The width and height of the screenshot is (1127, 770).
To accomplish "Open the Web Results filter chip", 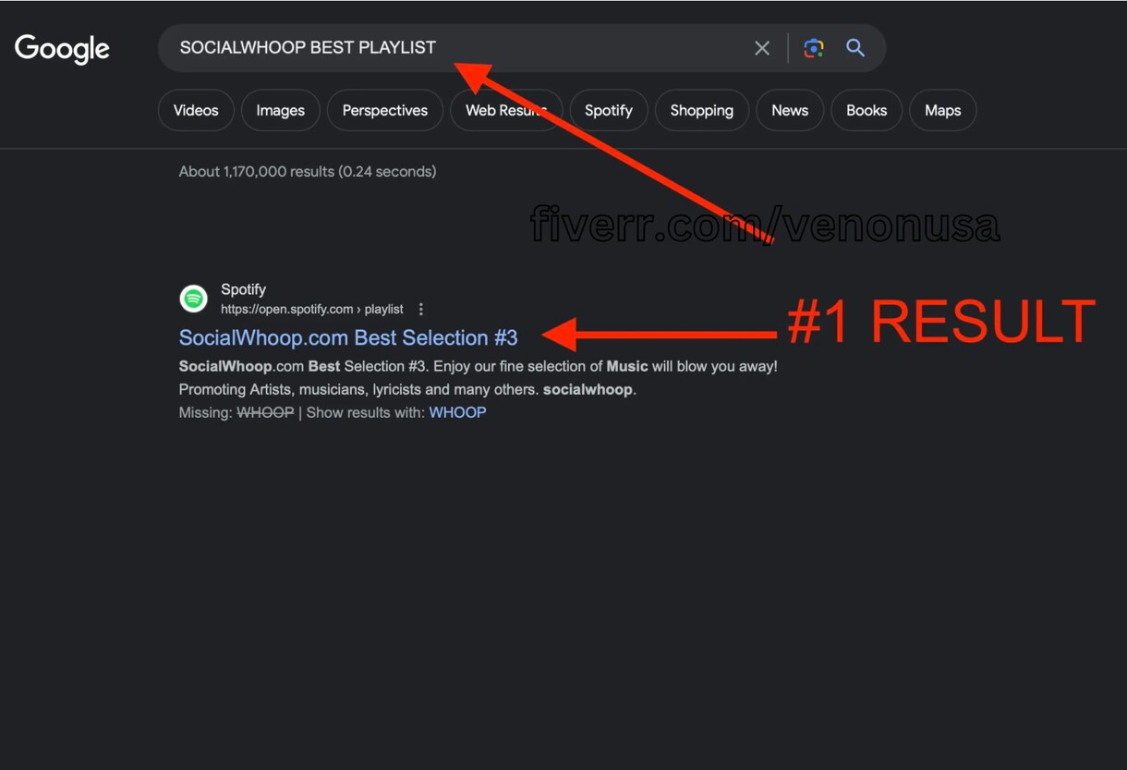I will (505, 110).
